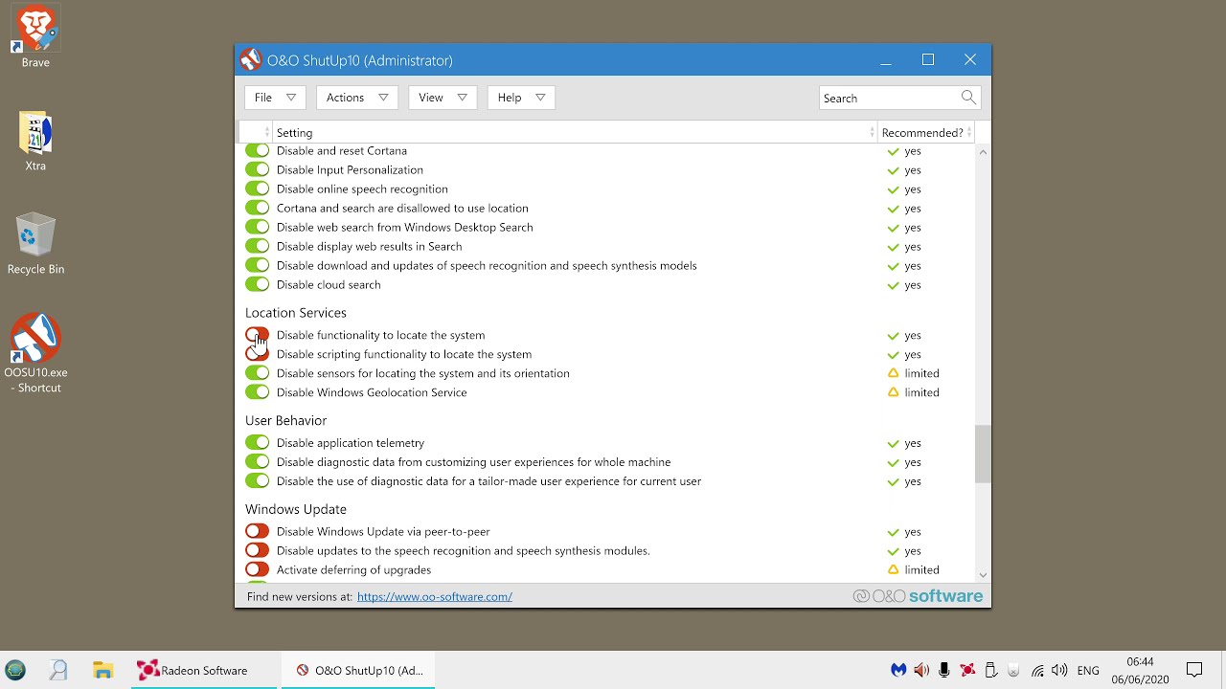Toggle Disable Input Personalization

point(257,169)
